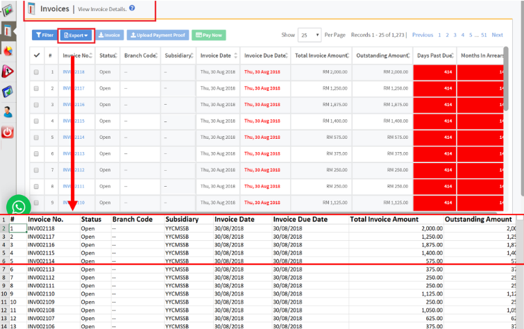
Task: Open the tablet chart sidebar icon
Action: 8,92
